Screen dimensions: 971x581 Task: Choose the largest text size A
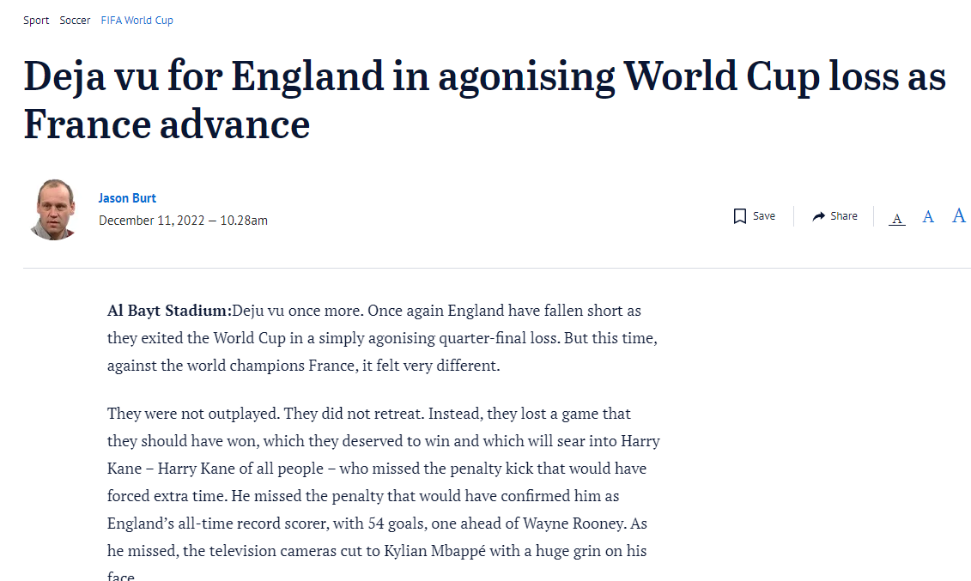point(959,215)
